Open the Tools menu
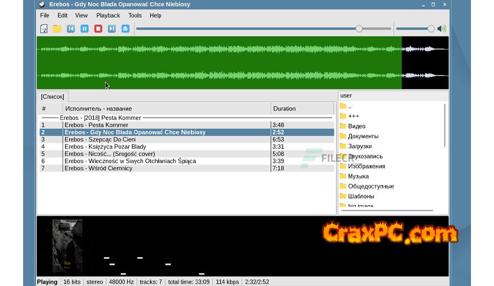Image resolution: width=494 pixels, height=286 pixels. pyautogui.click(x=135, y=15)
